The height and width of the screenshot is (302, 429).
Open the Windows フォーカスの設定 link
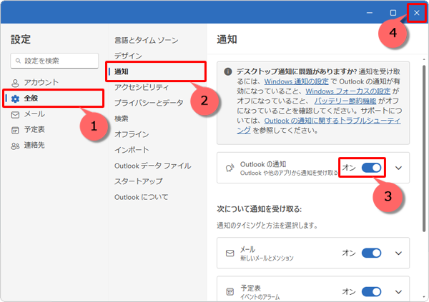coord(347,91)
